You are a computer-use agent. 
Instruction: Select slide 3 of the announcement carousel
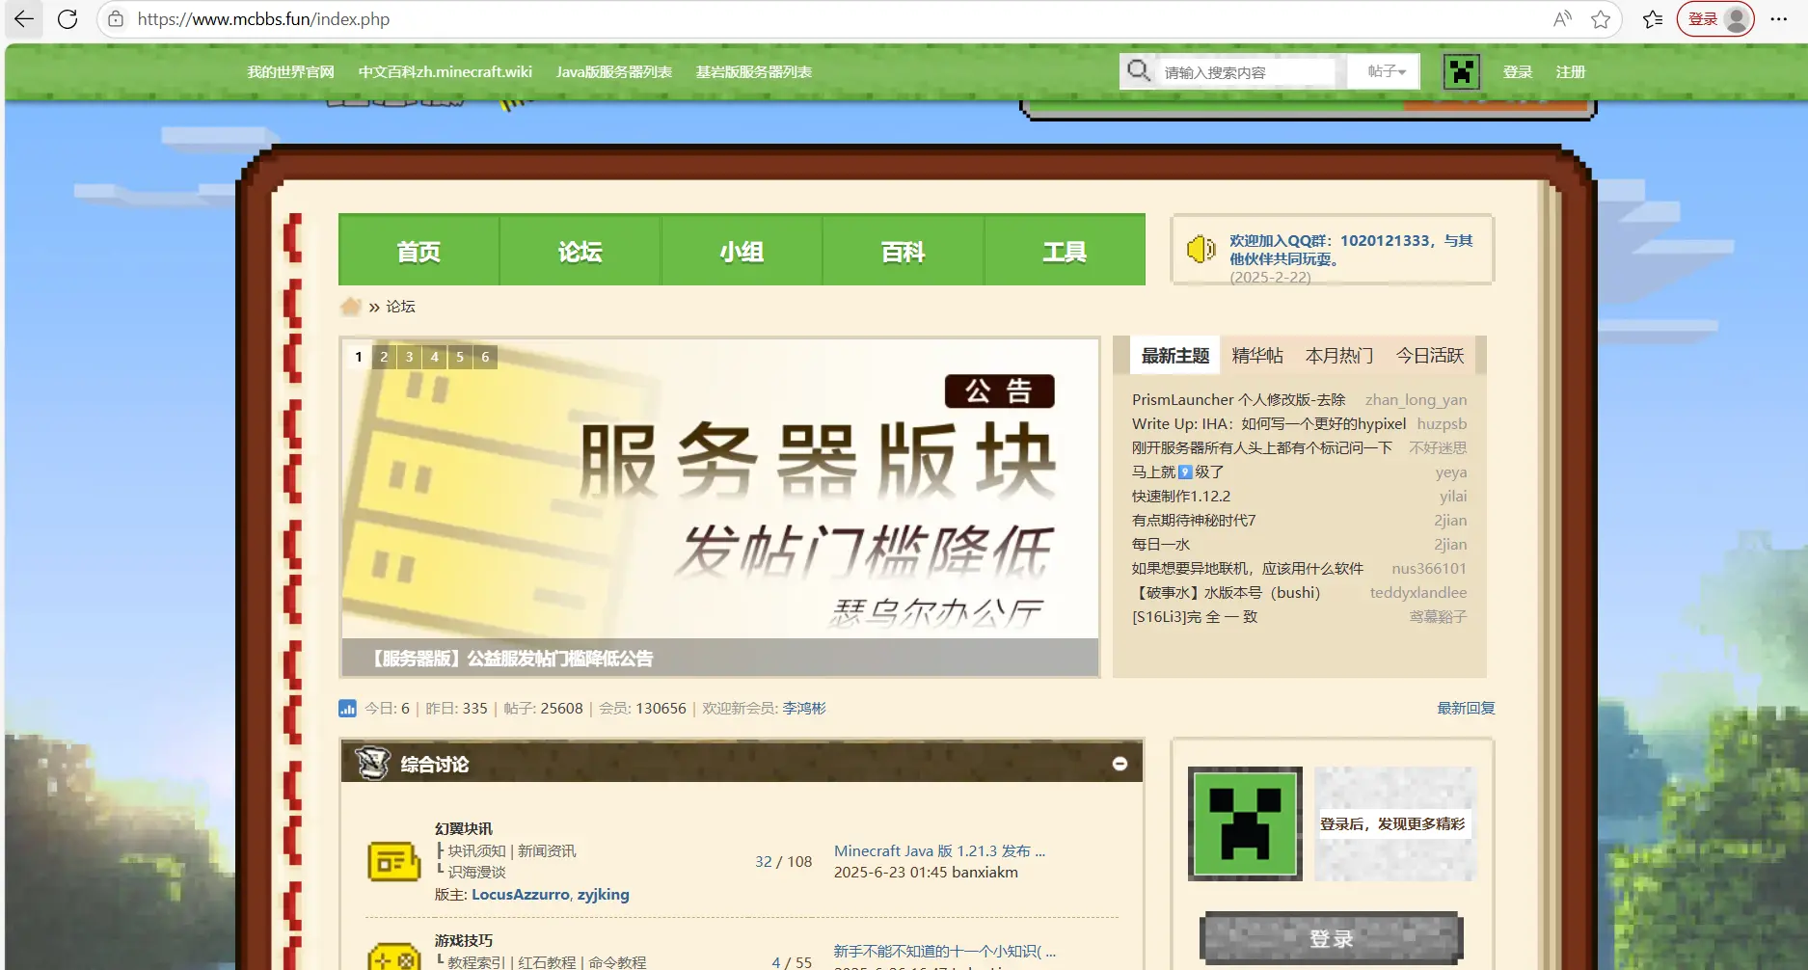409,356
